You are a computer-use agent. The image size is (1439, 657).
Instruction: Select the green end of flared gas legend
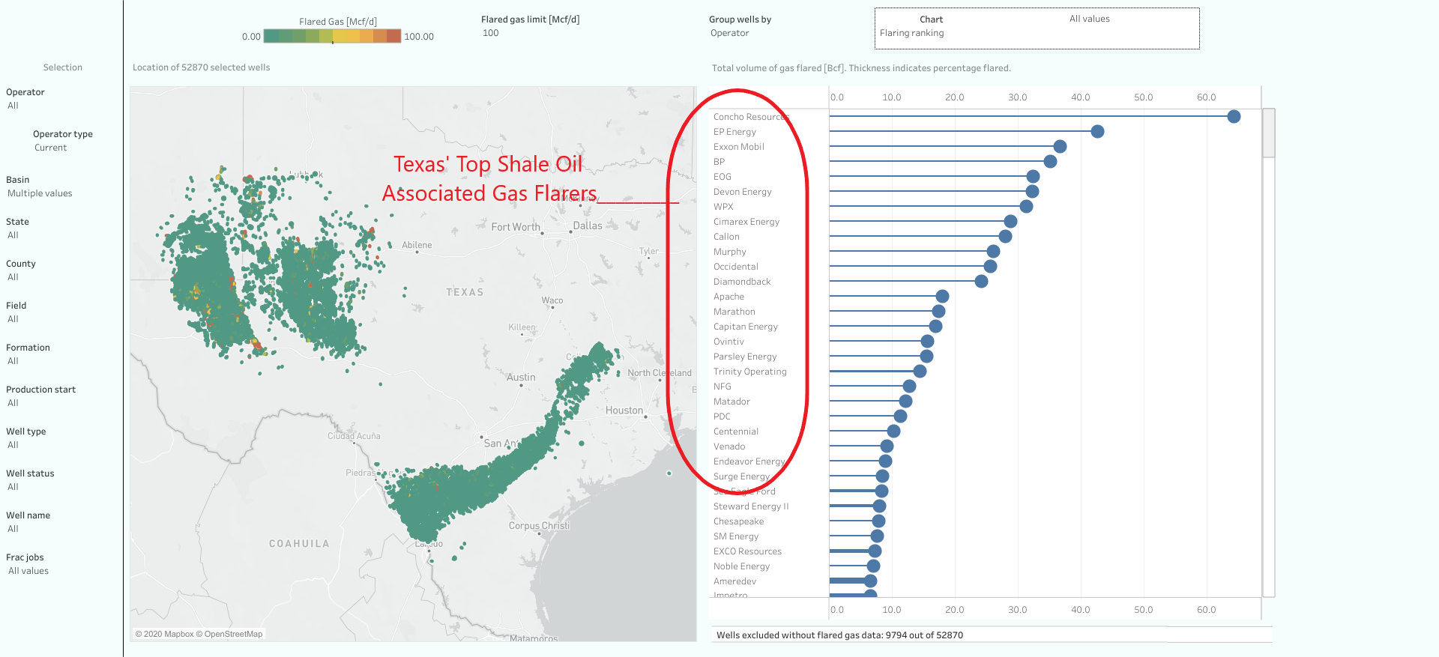271,36
